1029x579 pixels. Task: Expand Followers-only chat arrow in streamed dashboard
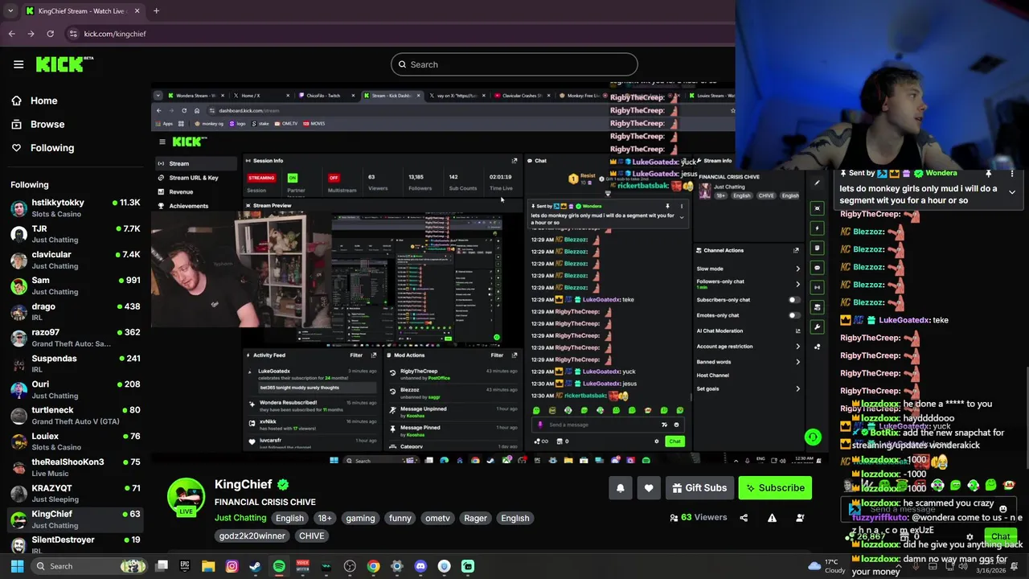coord(797,284)
